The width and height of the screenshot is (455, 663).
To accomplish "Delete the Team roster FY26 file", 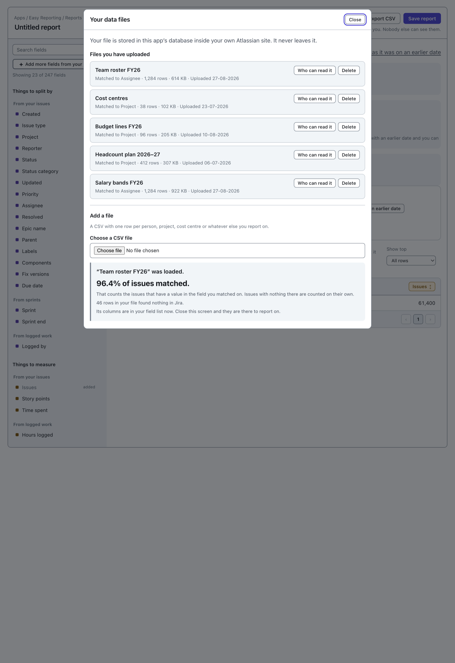I will pyautogui.click(x=349, y=70).
